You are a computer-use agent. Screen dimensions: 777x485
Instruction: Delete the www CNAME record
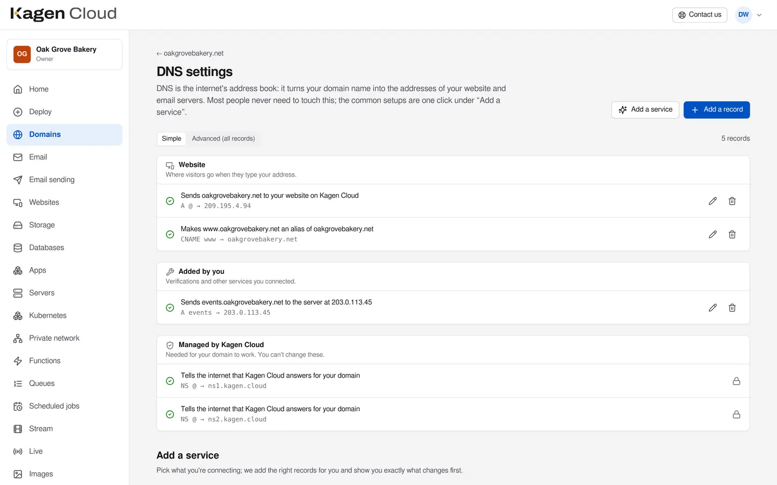(x=732, y=234)
